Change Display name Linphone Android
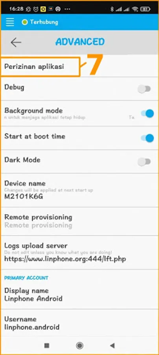This screenshot has width=159, height=355. click(79, 295)
